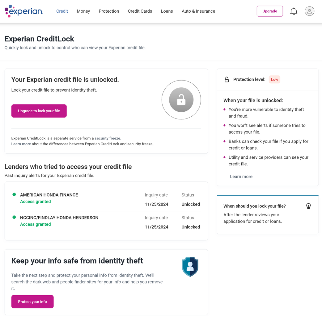
Task: Open Auto & Insurance menu
Action: [x=198, y=11]
